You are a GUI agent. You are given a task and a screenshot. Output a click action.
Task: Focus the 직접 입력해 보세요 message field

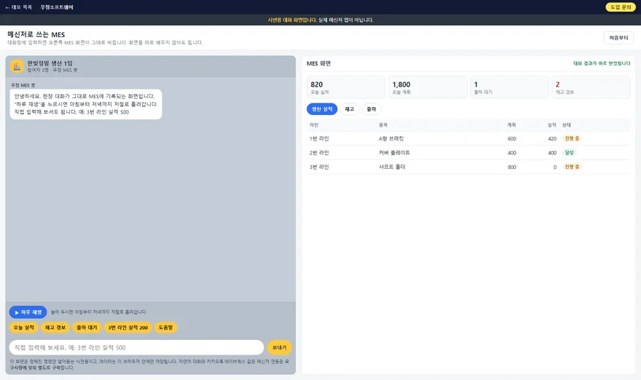click(136, 348)
